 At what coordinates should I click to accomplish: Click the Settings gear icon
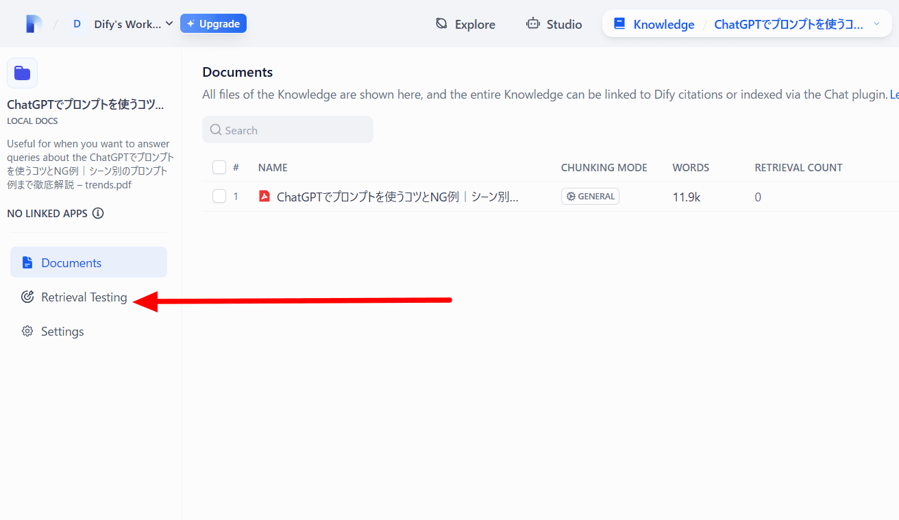(x=27, y=331)
